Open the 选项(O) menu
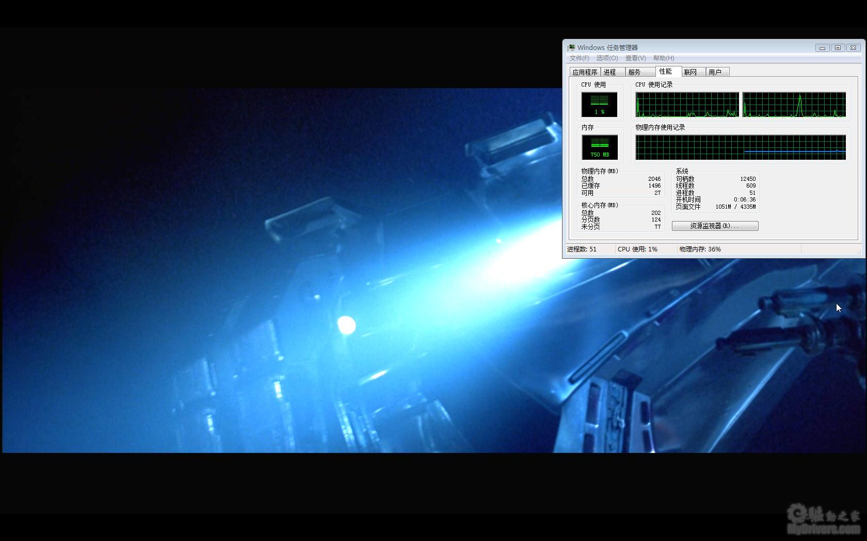 pyautogui.click(x=607, y=58)
